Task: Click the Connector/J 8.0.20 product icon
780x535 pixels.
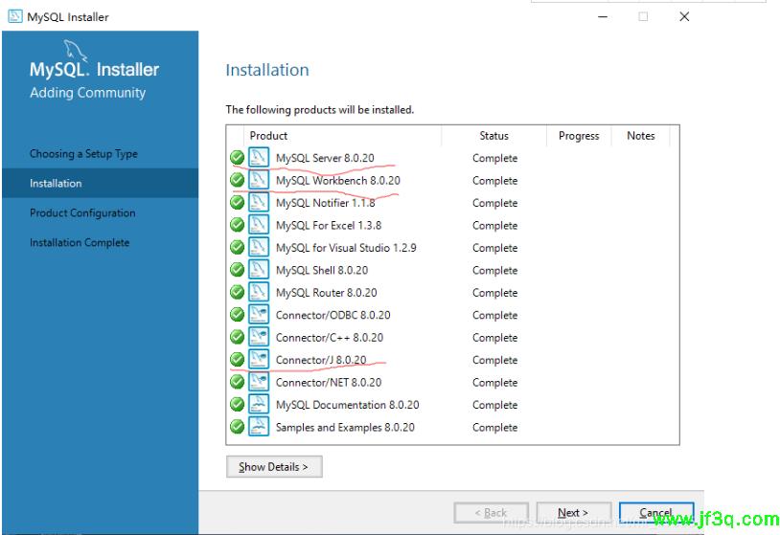Action: pos(259,360)
